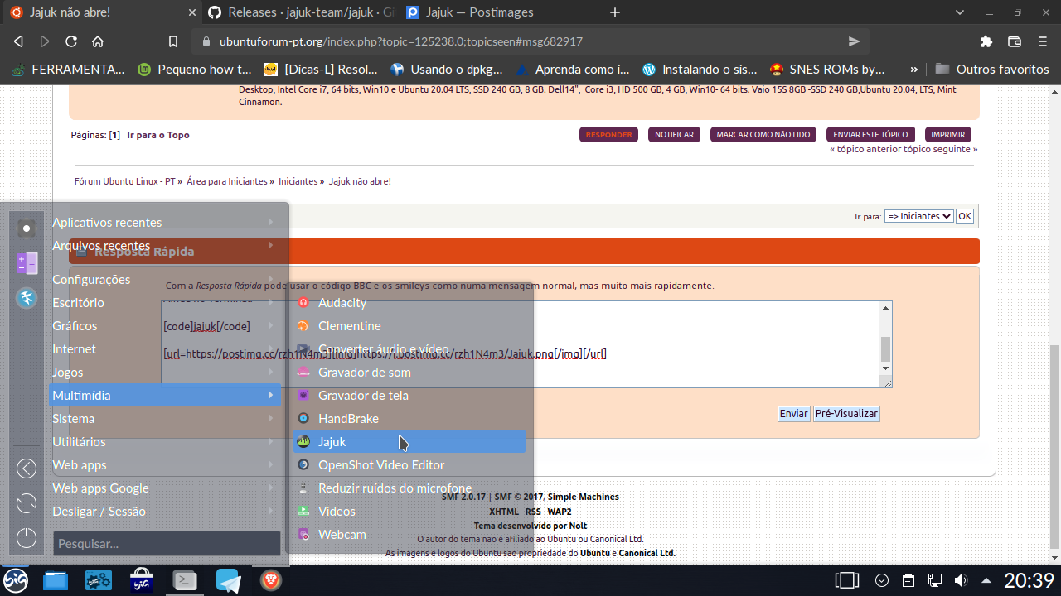Image resolution: width=1061 pixels, height=596 pixels.
Task: Open the app store bag taskbar icon
Action: 142,581
